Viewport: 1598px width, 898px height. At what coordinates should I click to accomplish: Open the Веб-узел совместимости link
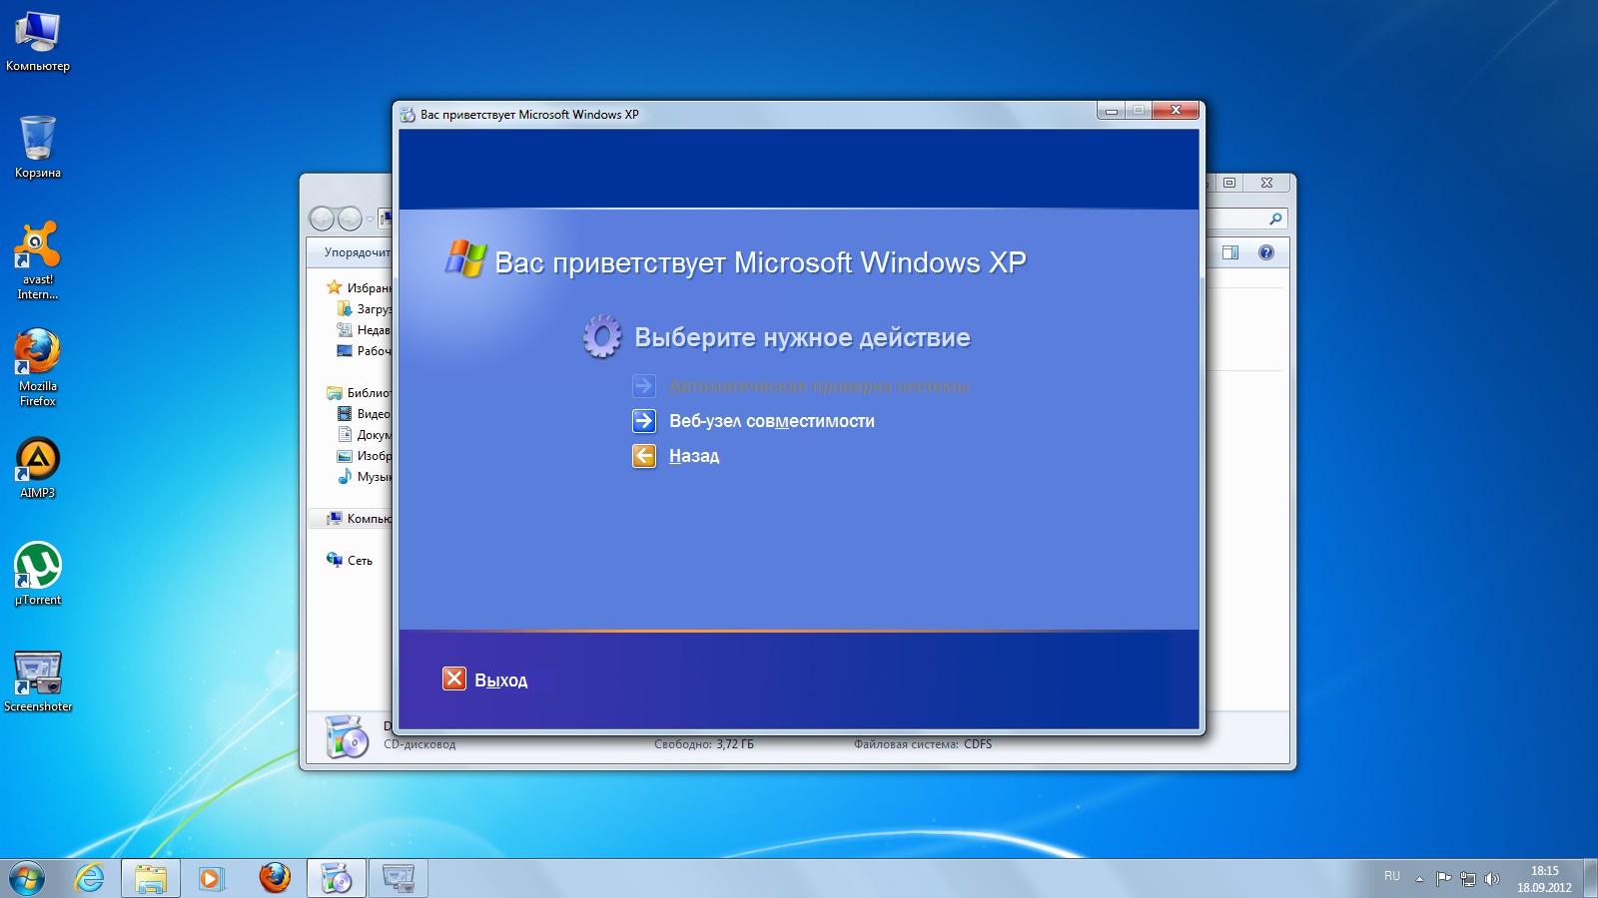point(772,421)
